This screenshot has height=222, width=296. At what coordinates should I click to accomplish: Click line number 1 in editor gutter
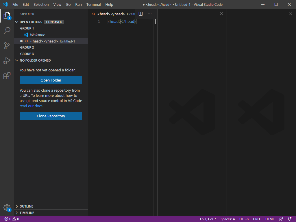pyautogui.click(x=99, y=21)
